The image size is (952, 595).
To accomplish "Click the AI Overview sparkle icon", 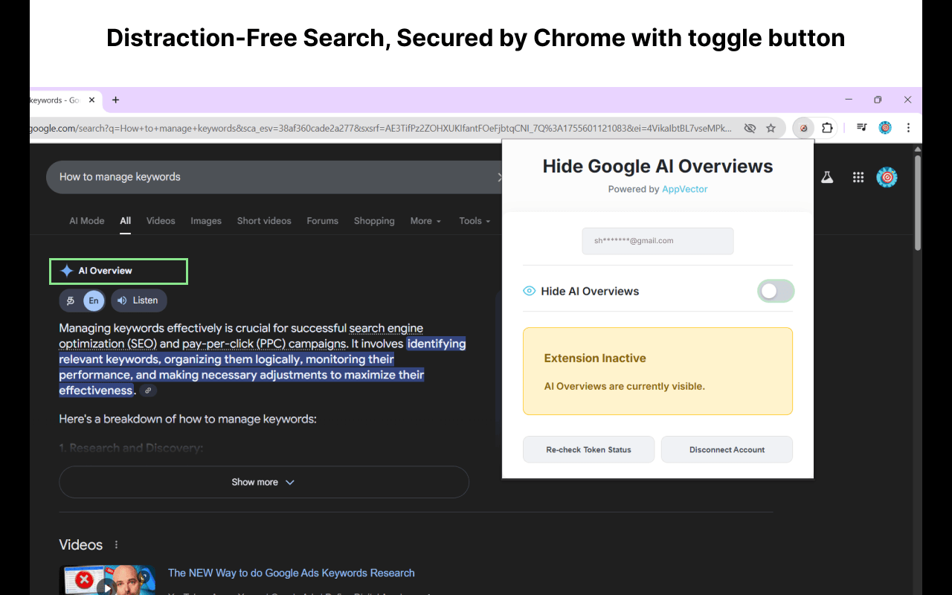I will pos(66,271).
